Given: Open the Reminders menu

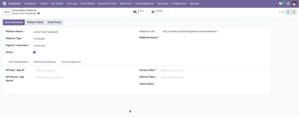Looking at the screenshot, I should click(126, 3).
